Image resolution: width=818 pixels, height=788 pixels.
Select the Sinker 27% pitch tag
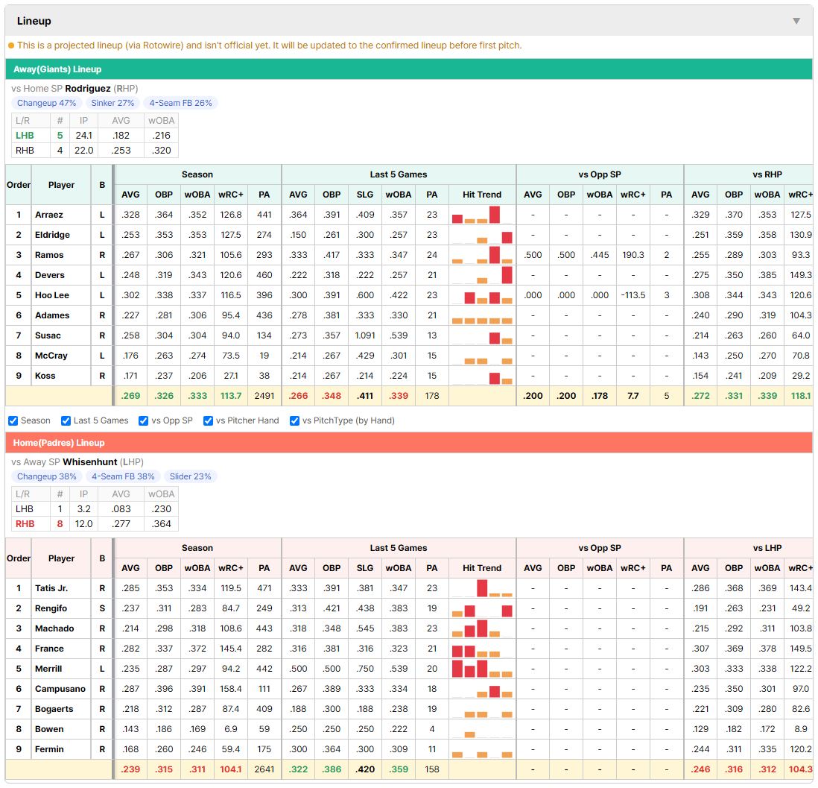click(112, 103)
